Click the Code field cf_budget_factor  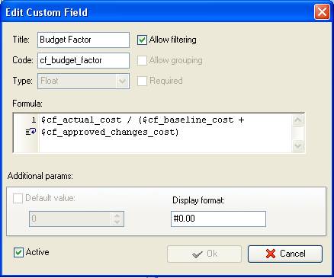[x=83, y=60]
